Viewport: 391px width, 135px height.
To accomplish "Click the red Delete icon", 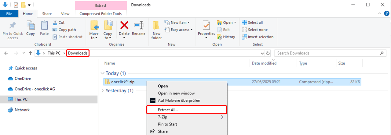I will click(124, 25).
